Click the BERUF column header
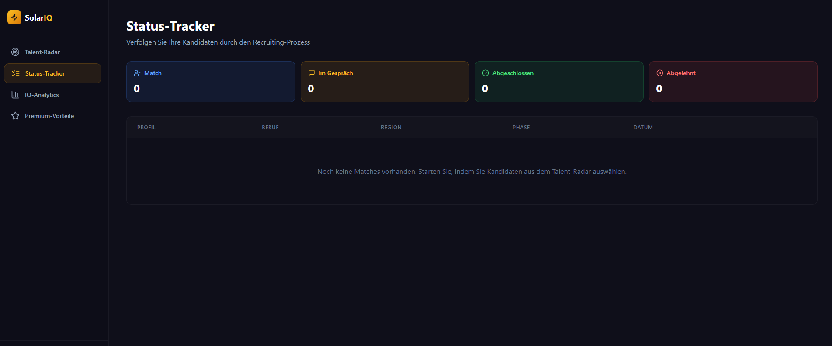 pyautogui.click(x=270, y=128)
